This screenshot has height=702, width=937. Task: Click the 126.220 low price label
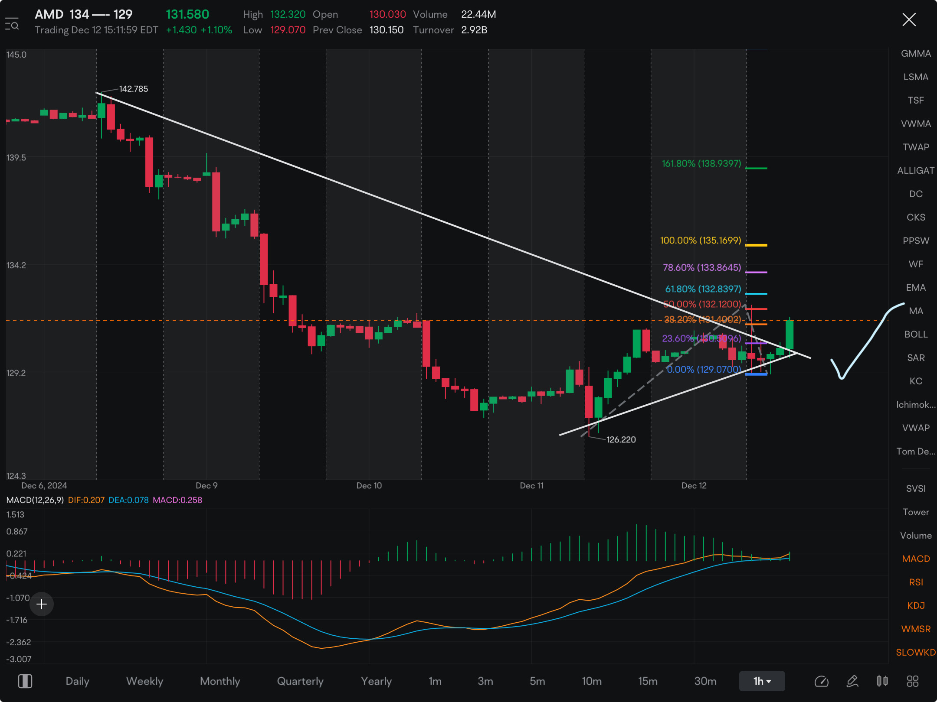(x=621, y=440)
